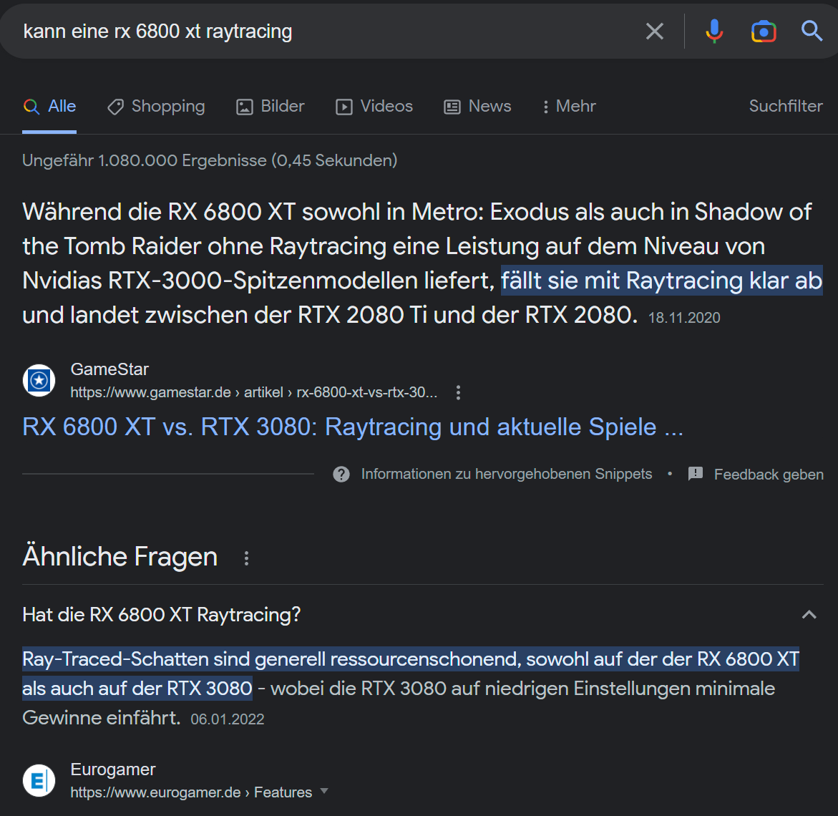Screen dimensions: 838x816
Task: Click the Eurogamer site favicon
Action: pyautogui.click(x=39, y=781)
